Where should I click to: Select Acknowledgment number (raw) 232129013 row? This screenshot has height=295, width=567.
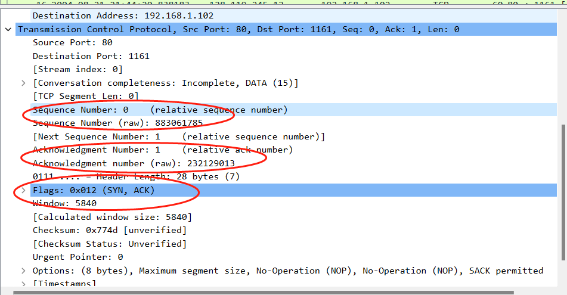pos(133,163)
